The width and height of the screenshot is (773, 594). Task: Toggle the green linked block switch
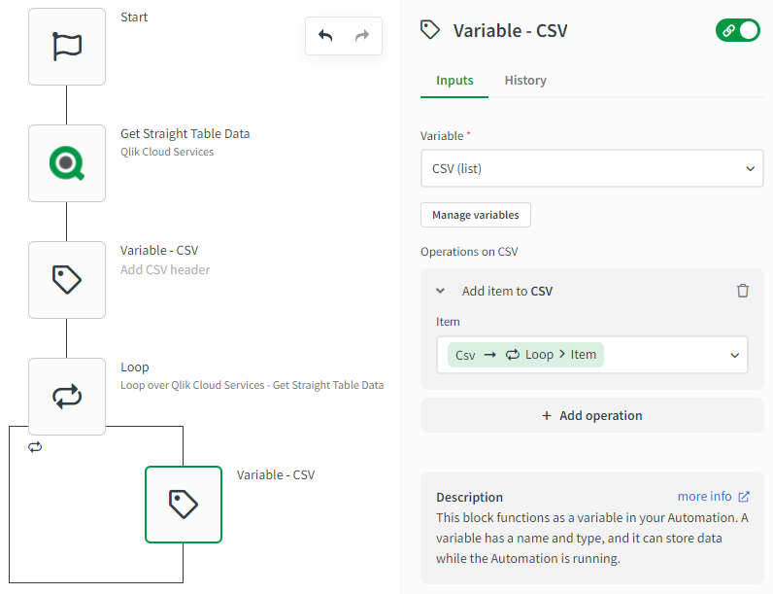(x=738, y=30)
